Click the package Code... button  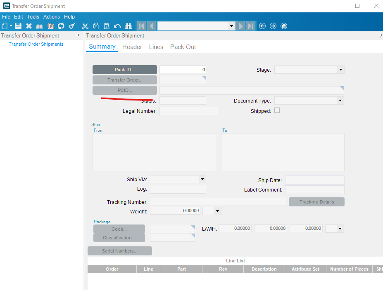click(119, 229)
